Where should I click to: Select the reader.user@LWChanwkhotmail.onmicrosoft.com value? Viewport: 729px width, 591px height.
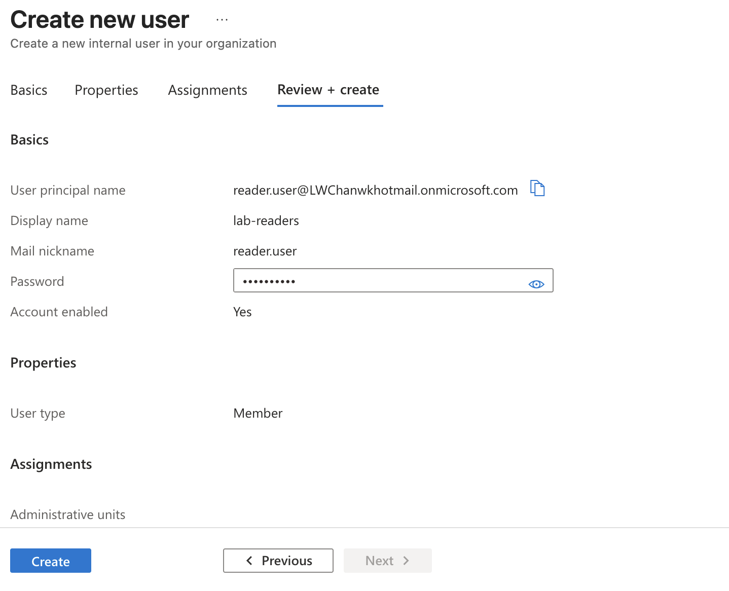pos(376,190)
